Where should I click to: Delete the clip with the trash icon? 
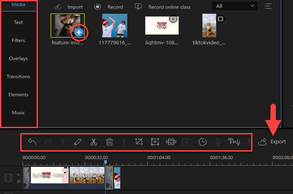(110, 142)
